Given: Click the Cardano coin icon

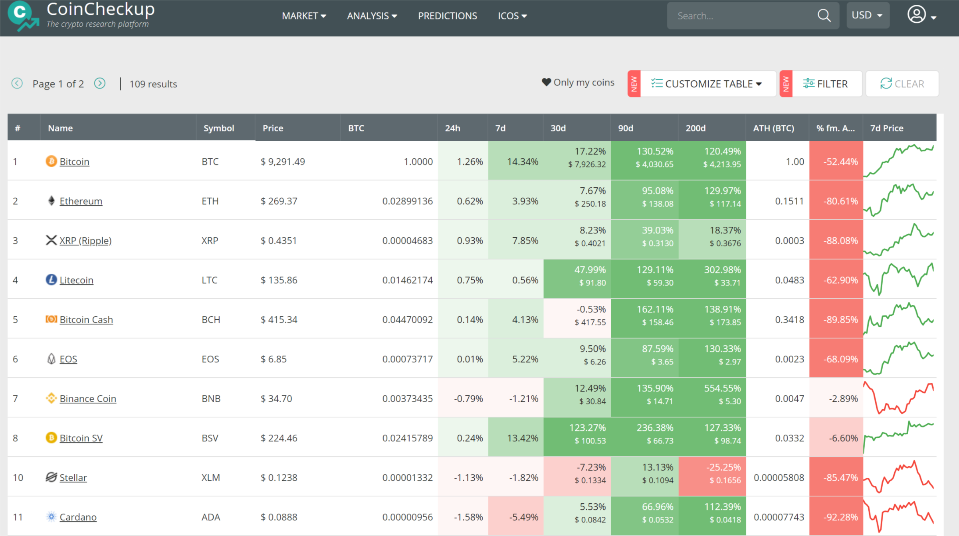Looking at the screenshot, I should pyautogui.click(x=51, y=516).
